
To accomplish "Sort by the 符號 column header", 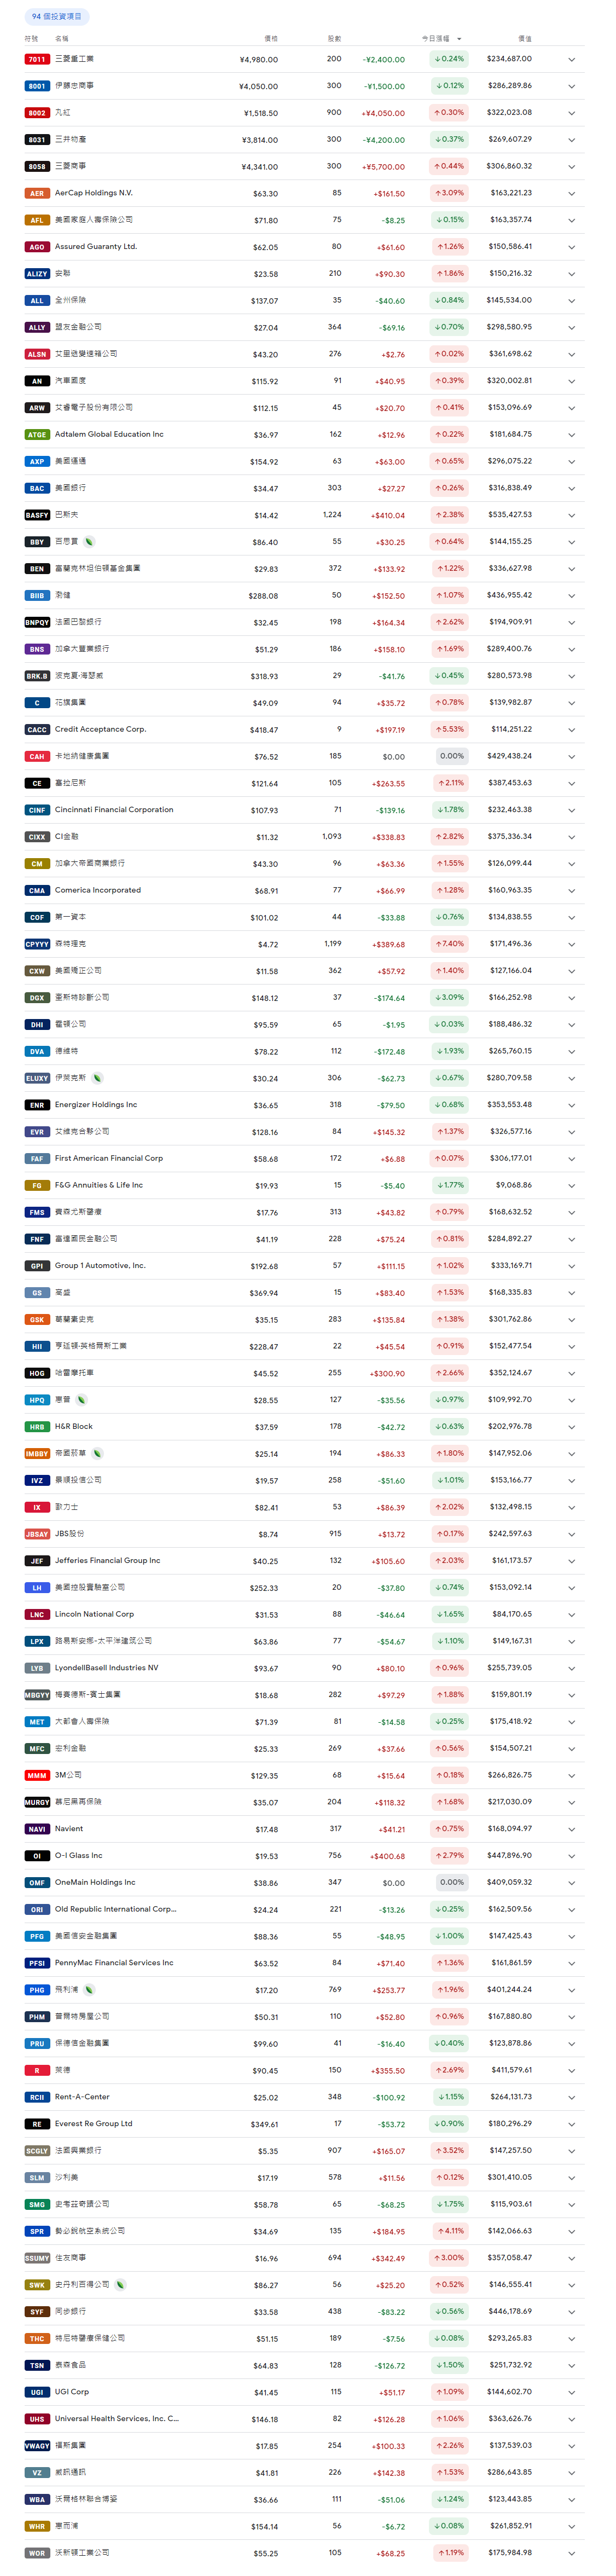I will tap(31, 39).
